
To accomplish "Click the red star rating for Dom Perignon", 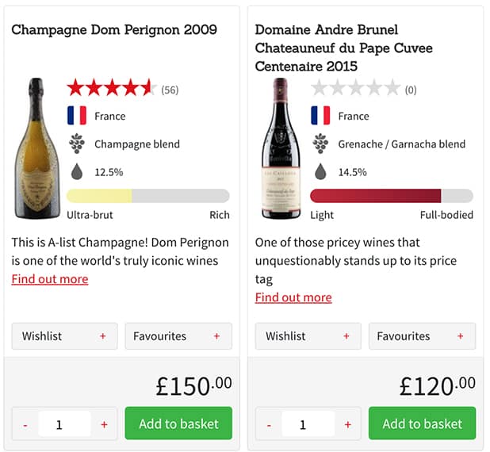I will 111,88.
